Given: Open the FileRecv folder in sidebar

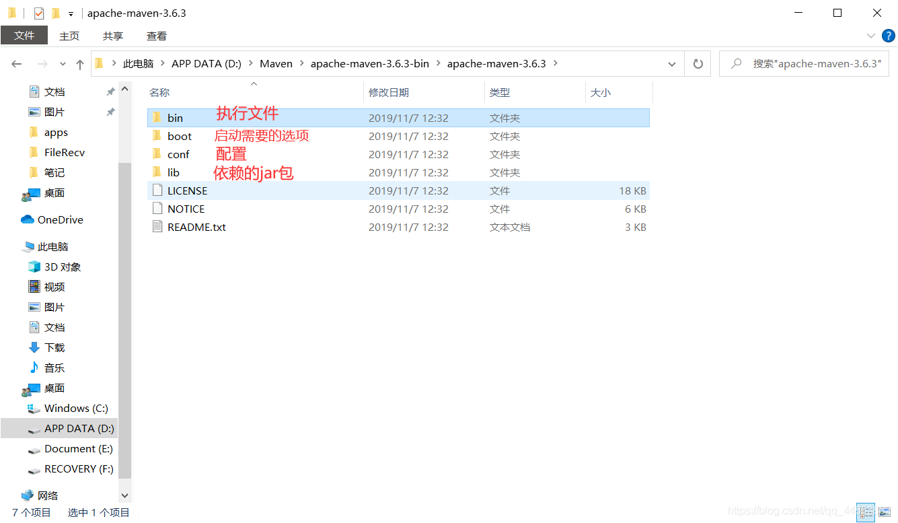Looking at the screenshot, I should click(x=65, y=152).
